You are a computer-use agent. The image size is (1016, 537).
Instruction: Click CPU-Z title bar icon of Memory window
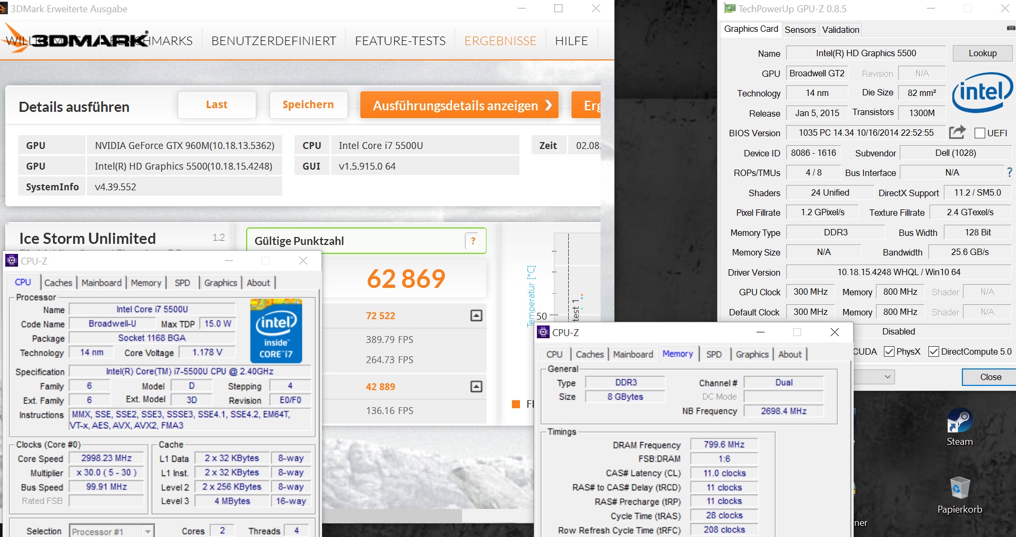click(x=543, y=332)
